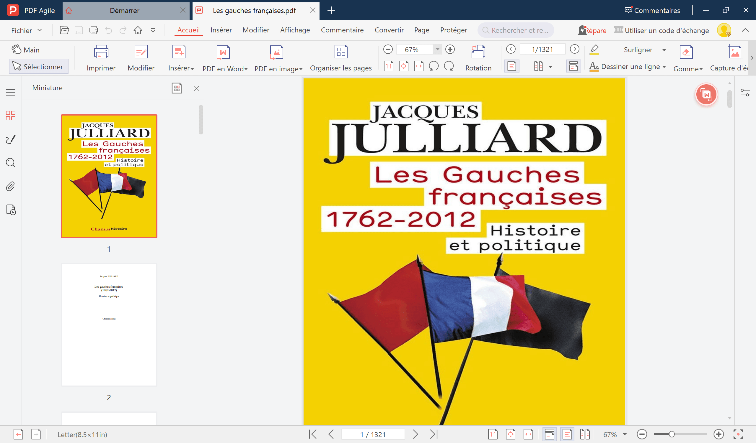Close the Miniature panel

(196, 88)
